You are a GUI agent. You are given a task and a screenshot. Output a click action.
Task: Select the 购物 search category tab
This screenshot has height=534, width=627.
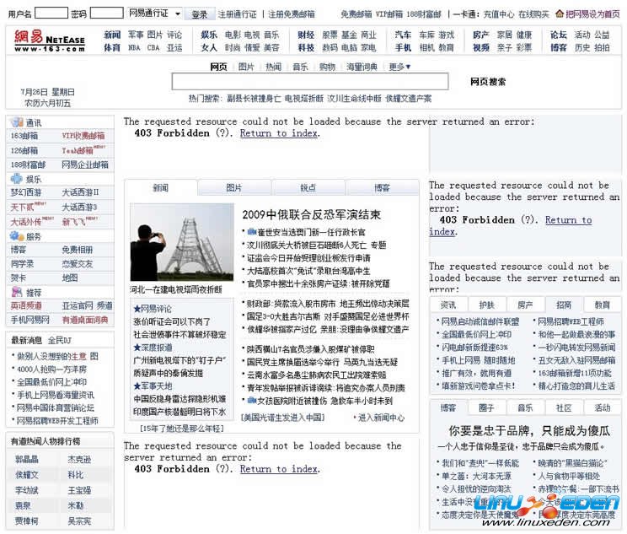(327, 67)
